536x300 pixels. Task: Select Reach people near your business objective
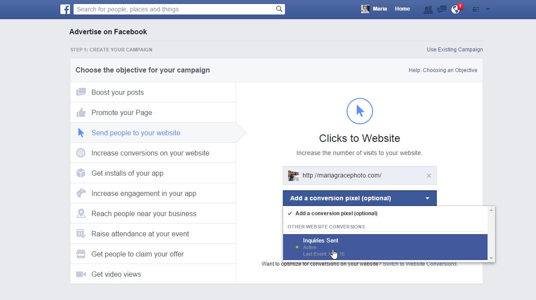pos(144,213)
